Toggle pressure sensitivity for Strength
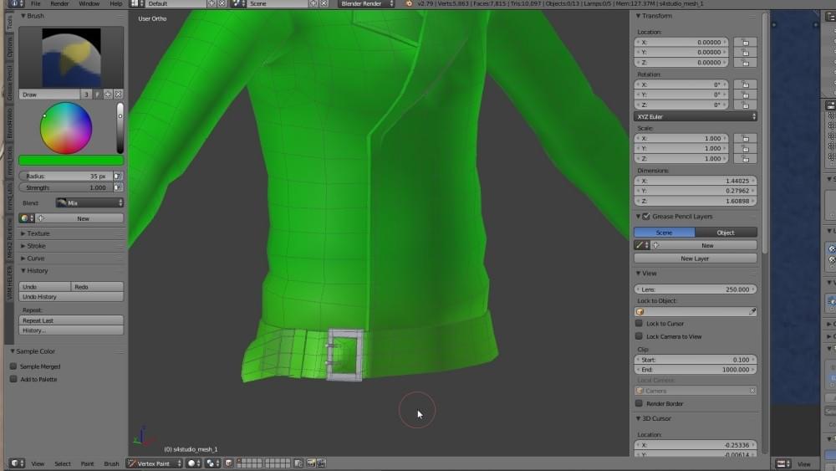The height and width of the screenshot is (471, 836). point(118,187)
